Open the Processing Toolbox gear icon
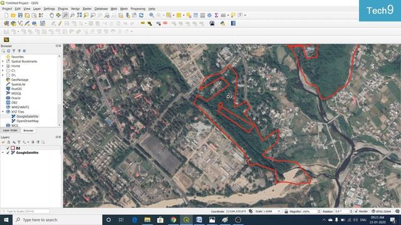 (209, 15)
